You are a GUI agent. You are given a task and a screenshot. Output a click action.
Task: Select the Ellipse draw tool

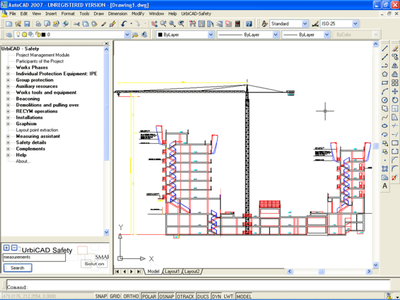coord(385,126)
